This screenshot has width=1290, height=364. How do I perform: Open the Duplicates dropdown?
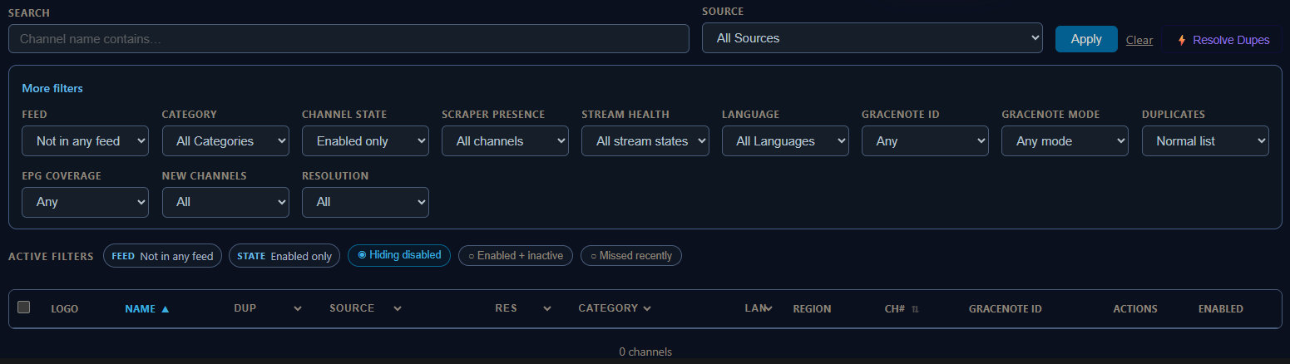[1205, 141]
